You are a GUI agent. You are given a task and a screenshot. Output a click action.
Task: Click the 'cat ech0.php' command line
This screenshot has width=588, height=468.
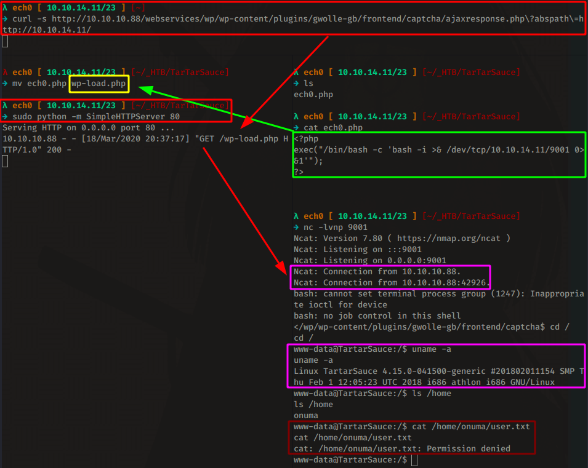[x=328, y=128]
